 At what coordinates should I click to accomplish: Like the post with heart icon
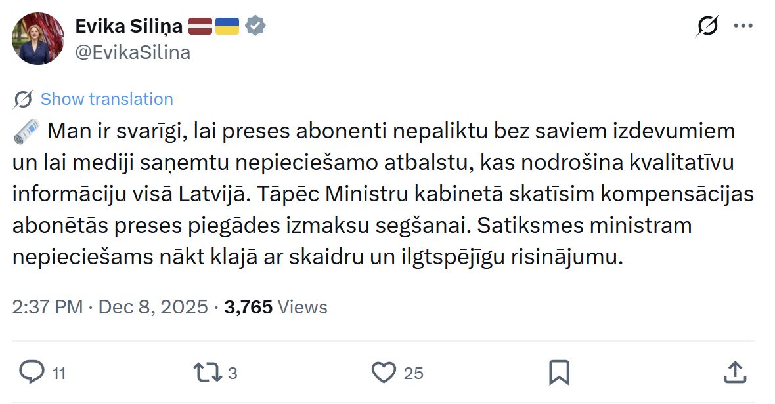[x=384, y=373]
